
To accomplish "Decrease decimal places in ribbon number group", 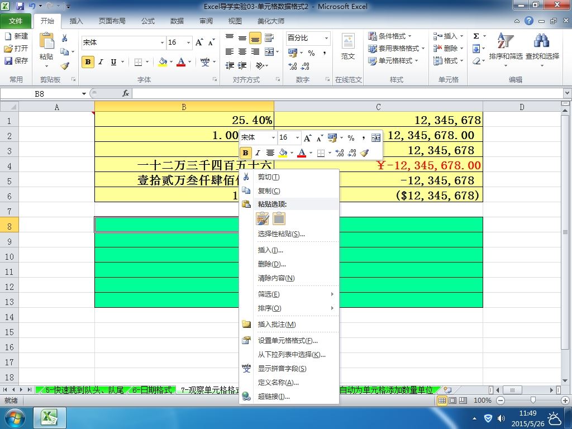I will 306,66.
